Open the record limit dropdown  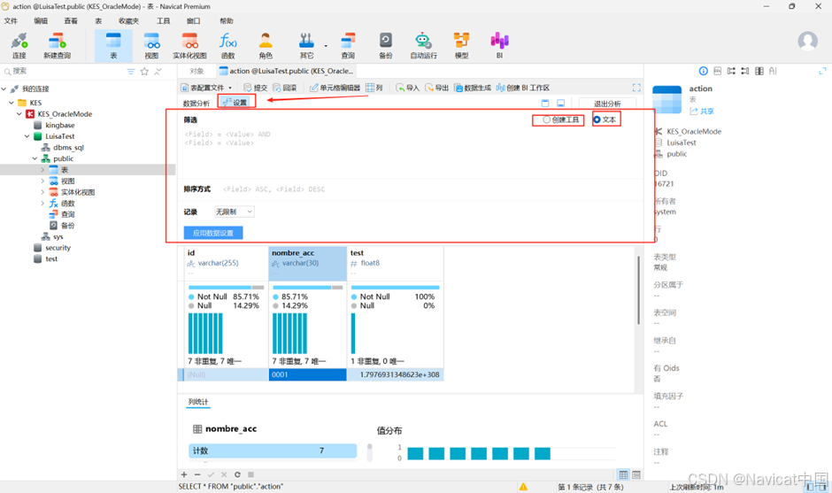[234, 212]
